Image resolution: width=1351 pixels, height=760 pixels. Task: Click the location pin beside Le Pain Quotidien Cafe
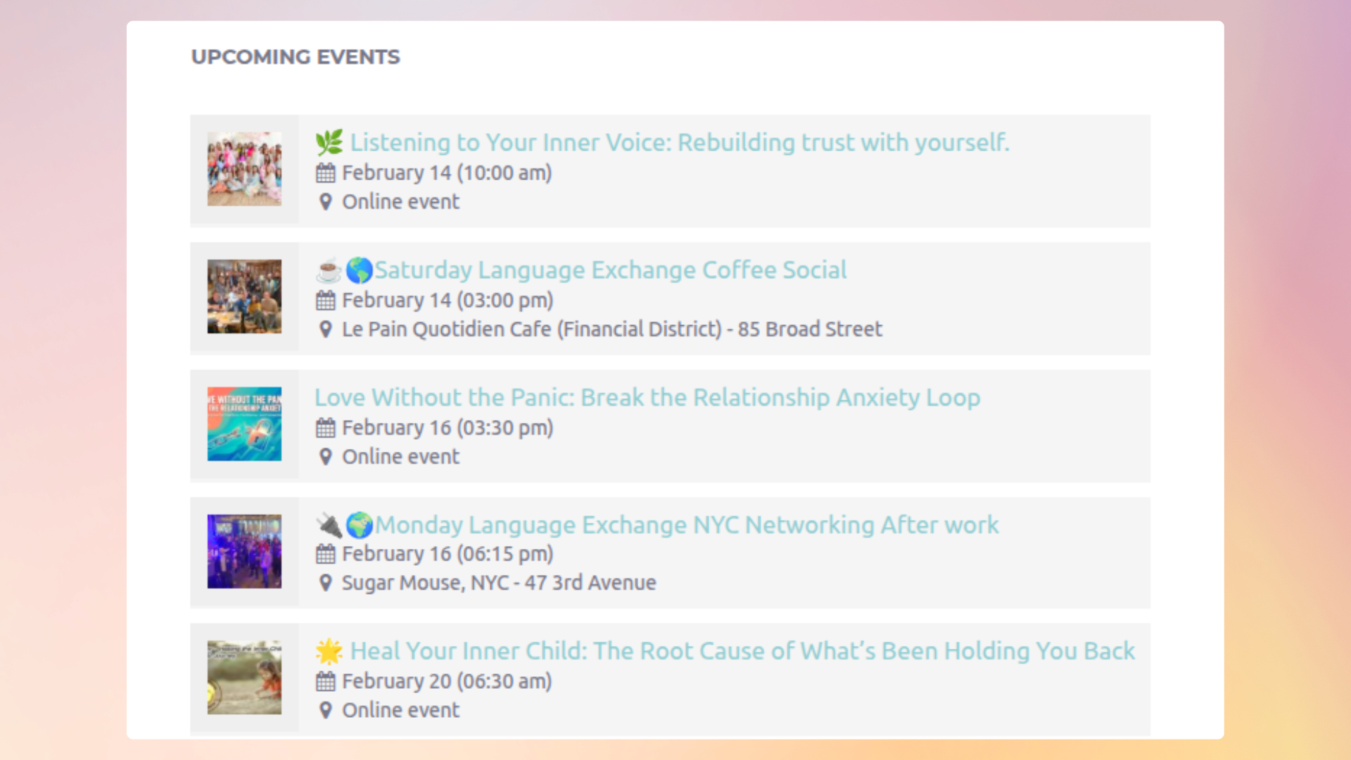pyautogui.click(x=325, y=329)
